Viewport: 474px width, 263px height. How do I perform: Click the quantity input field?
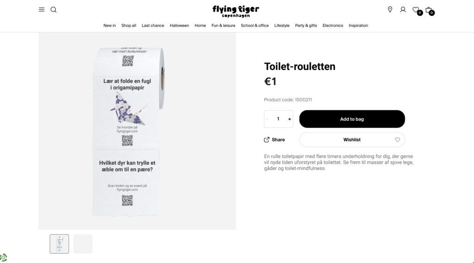pyautogui.click(x=278, y=119)
